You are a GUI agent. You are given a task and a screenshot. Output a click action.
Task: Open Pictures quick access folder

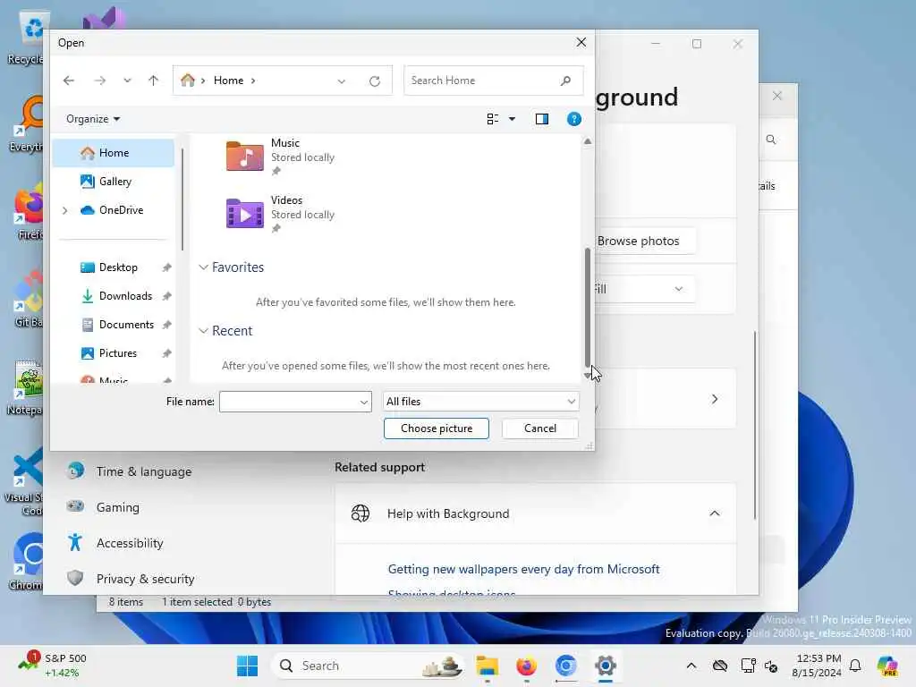tap(117, 353)
